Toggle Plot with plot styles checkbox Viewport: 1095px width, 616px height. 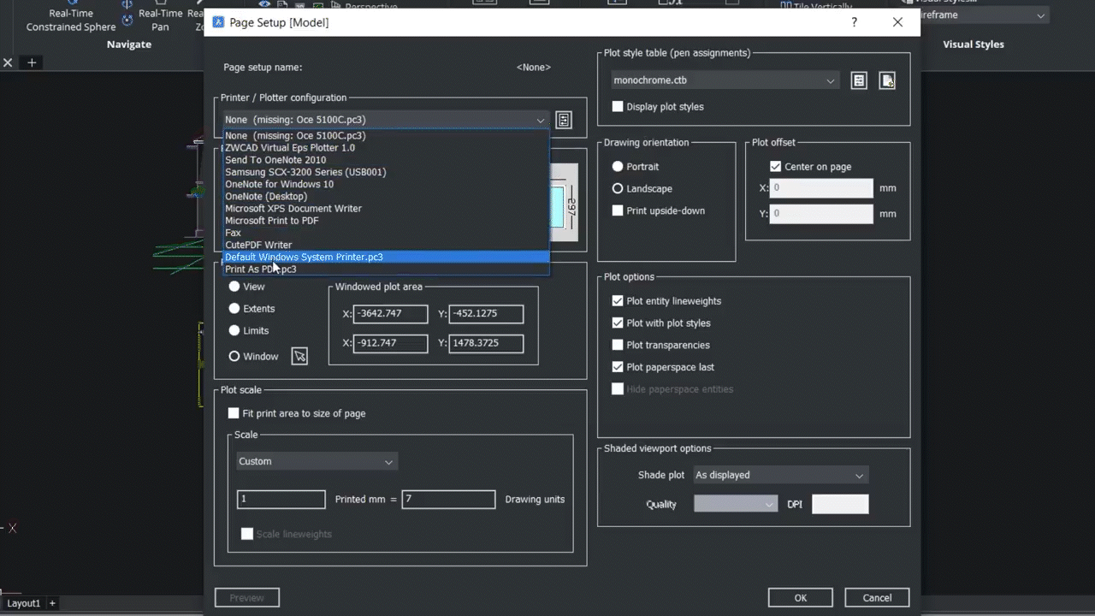(x=618, y=323)
